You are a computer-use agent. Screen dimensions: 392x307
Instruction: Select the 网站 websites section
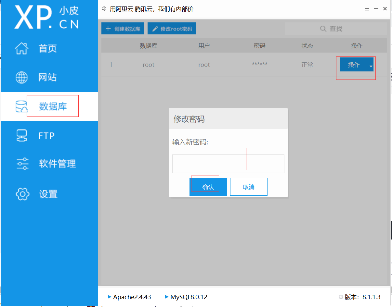tap(47, 77)
